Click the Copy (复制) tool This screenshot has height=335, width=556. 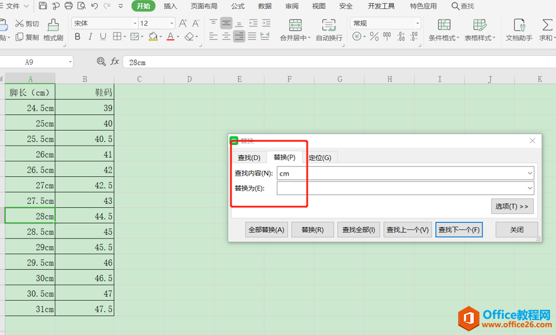pyautogui.click(x=27, y=37)
